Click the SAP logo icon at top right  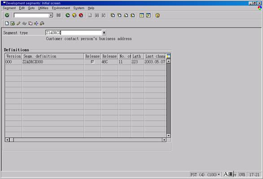tap(260, 8)
